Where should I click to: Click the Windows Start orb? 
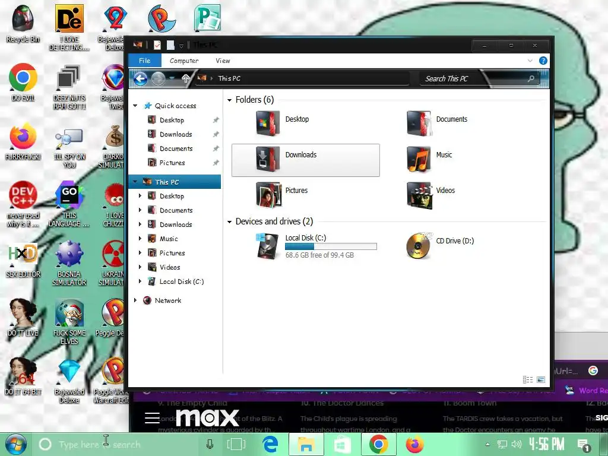[x=16, y=444]
